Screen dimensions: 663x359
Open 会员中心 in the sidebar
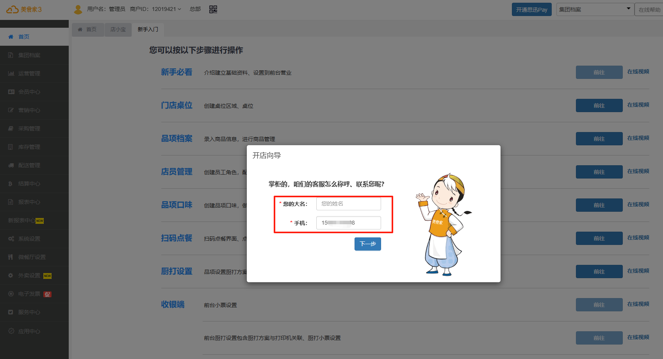29,92
